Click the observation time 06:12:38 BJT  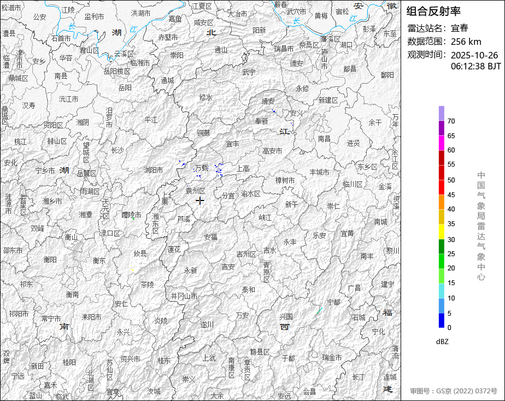click(475, 66)
